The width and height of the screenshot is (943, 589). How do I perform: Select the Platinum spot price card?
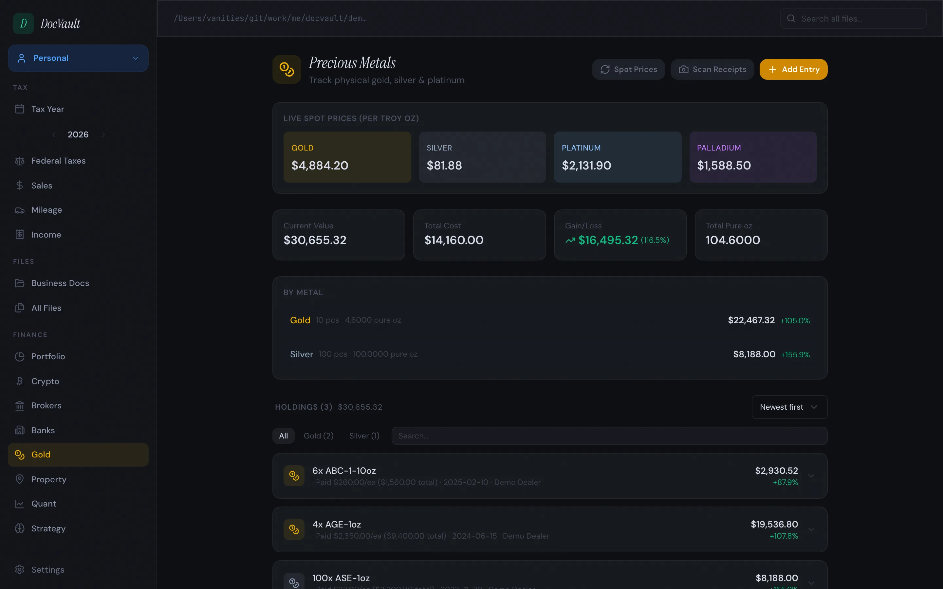[618, 157]
